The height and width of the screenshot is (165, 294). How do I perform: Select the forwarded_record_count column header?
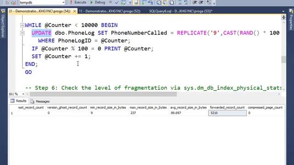[227, 108]
